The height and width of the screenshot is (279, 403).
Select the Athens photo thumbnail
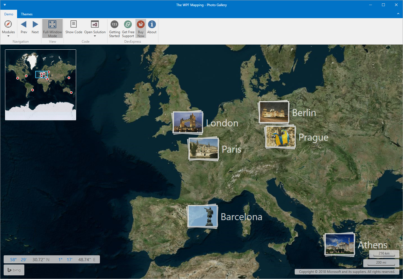tap(339, 244)
